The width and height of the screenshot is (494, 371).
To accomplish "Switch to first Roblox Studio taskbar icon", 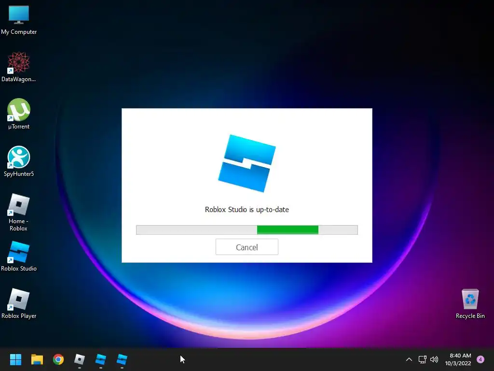I will coord(100,359).
